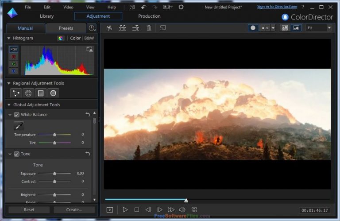
Task: Collapse the Regional Adjustment Tools section
Action: coord(9,83)
